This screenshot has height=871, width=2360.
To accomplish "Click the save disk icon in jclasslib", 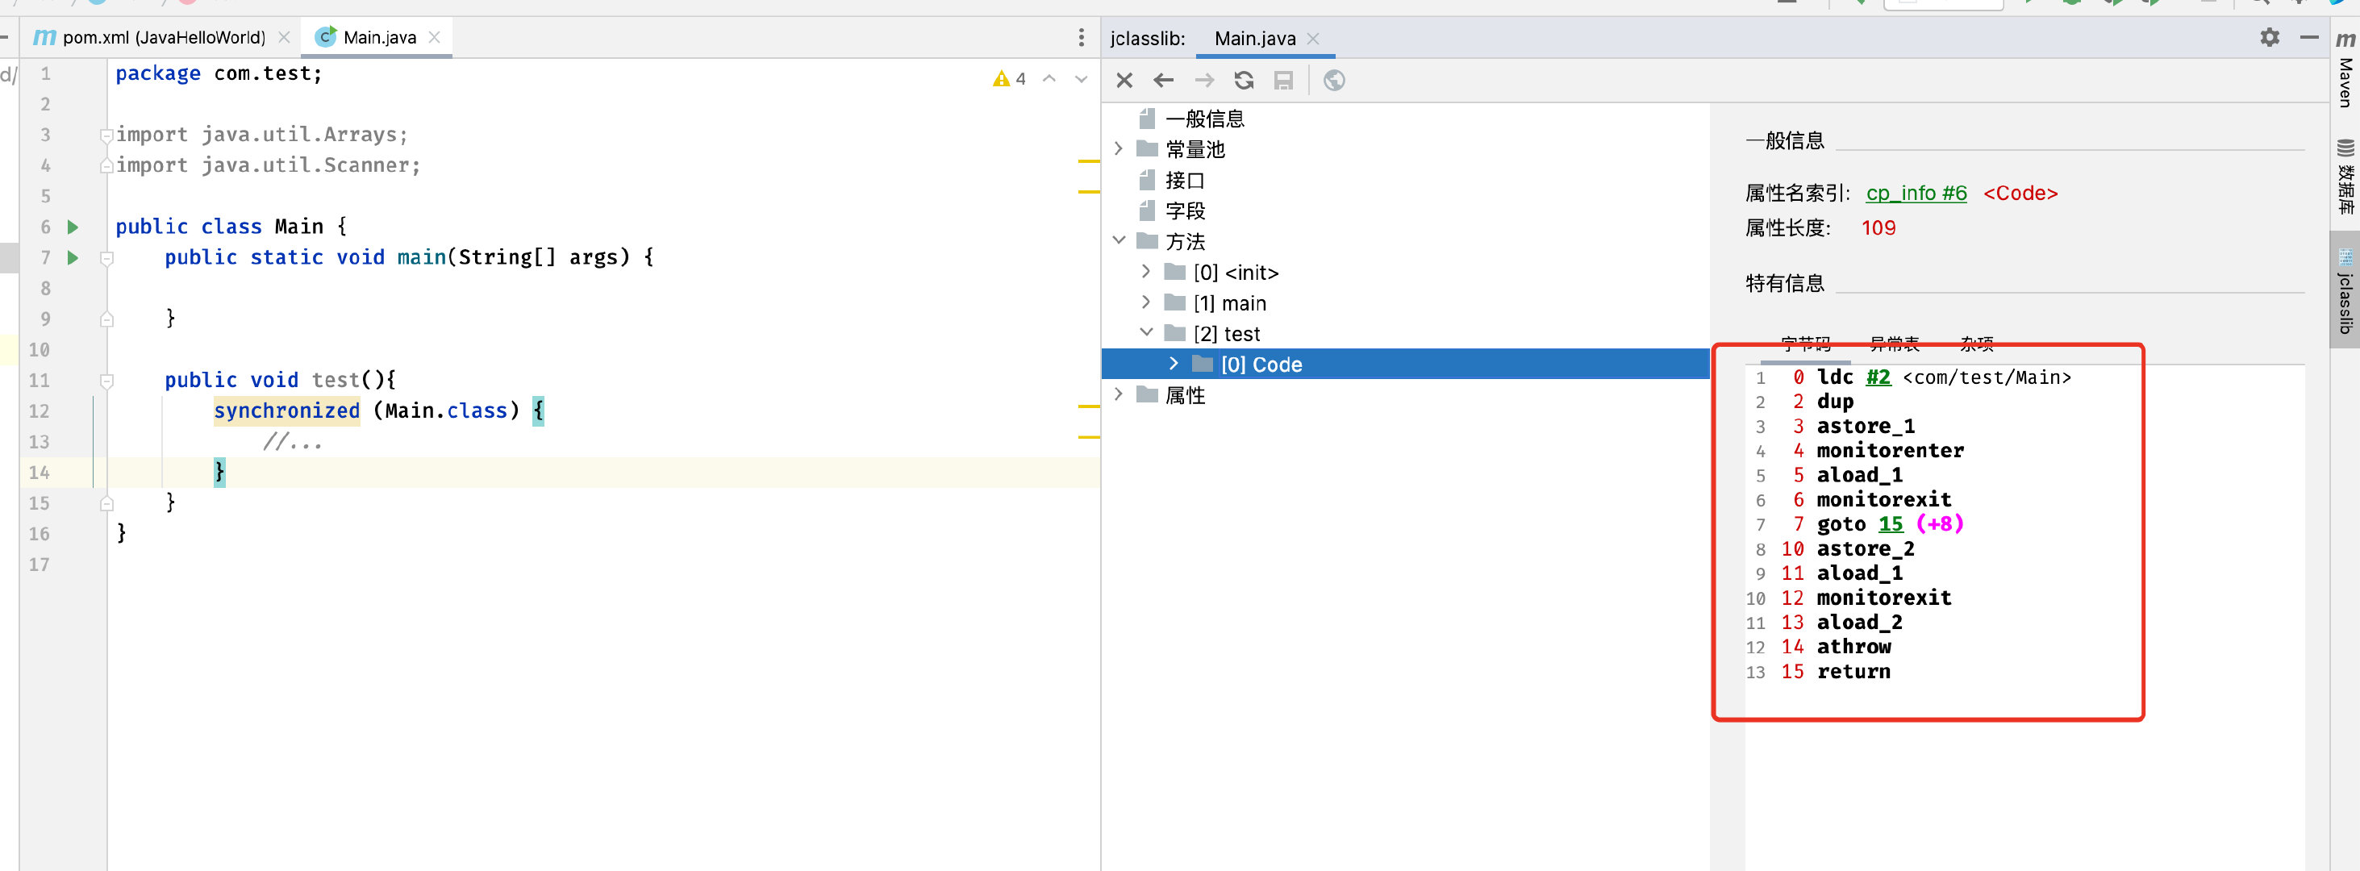I will click(x=1282, y=81).
